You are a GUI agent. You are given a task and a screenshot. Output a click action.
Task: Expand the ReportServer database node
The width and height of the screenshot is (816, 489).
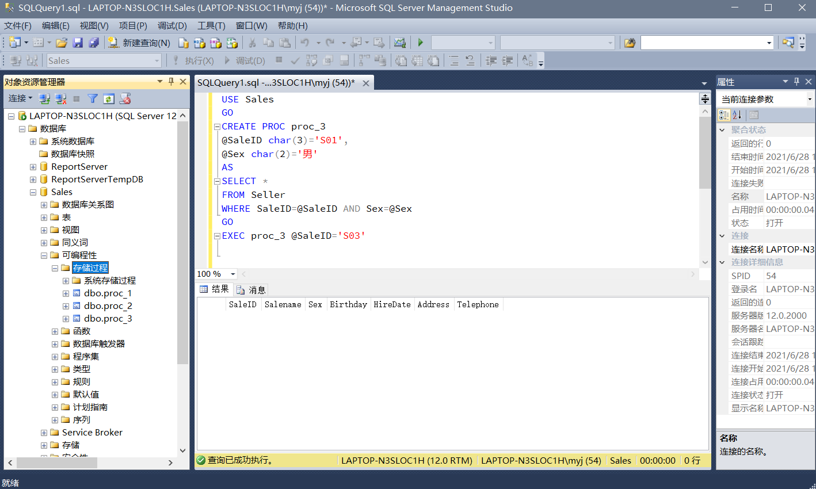coord(33,167)
